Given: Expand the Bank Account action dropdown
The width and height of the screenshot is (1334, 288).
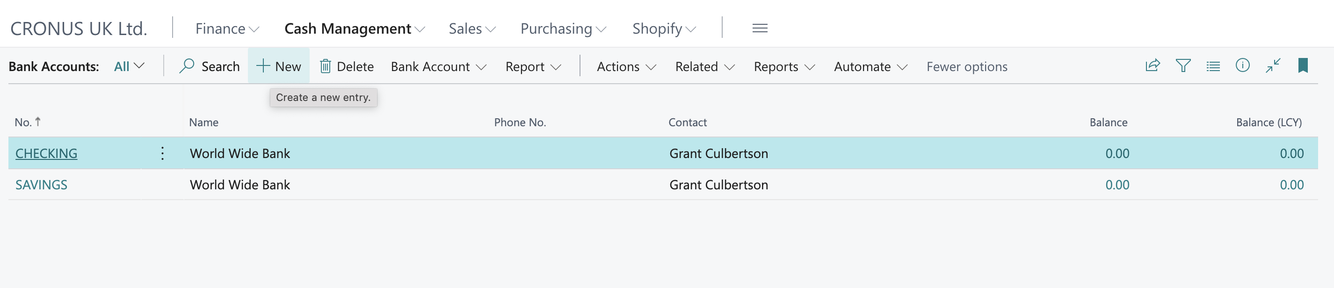Looking at the screenshot, I should click(x=438, y=67).
